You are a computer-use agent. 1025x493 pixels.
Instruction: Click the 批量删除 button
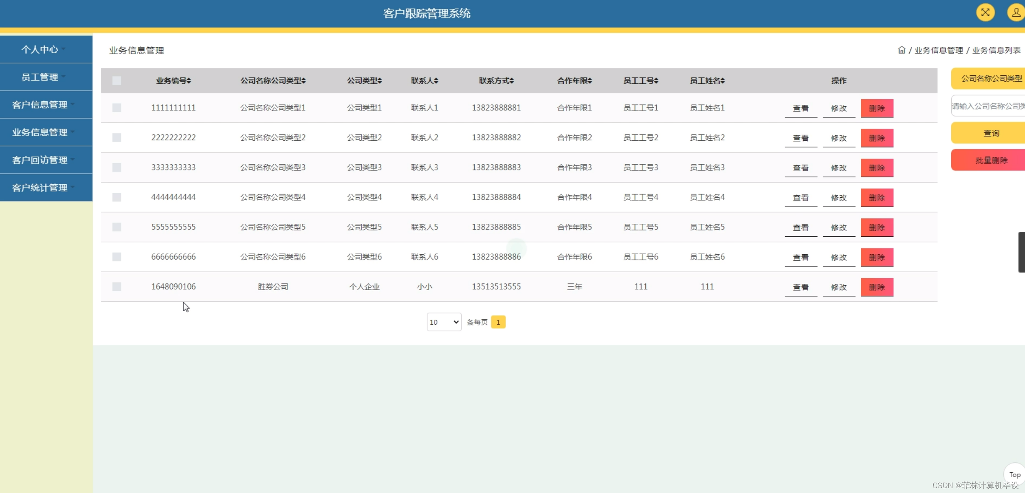[991, 160]
